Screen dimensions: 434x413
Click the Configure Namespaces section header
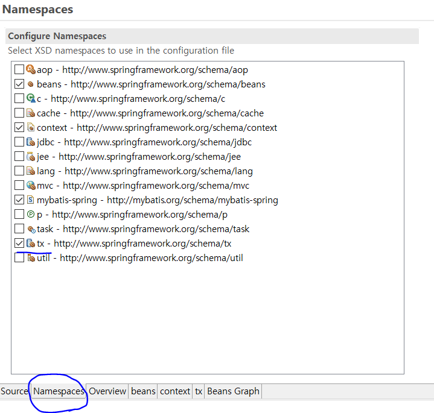click(212, 36)
